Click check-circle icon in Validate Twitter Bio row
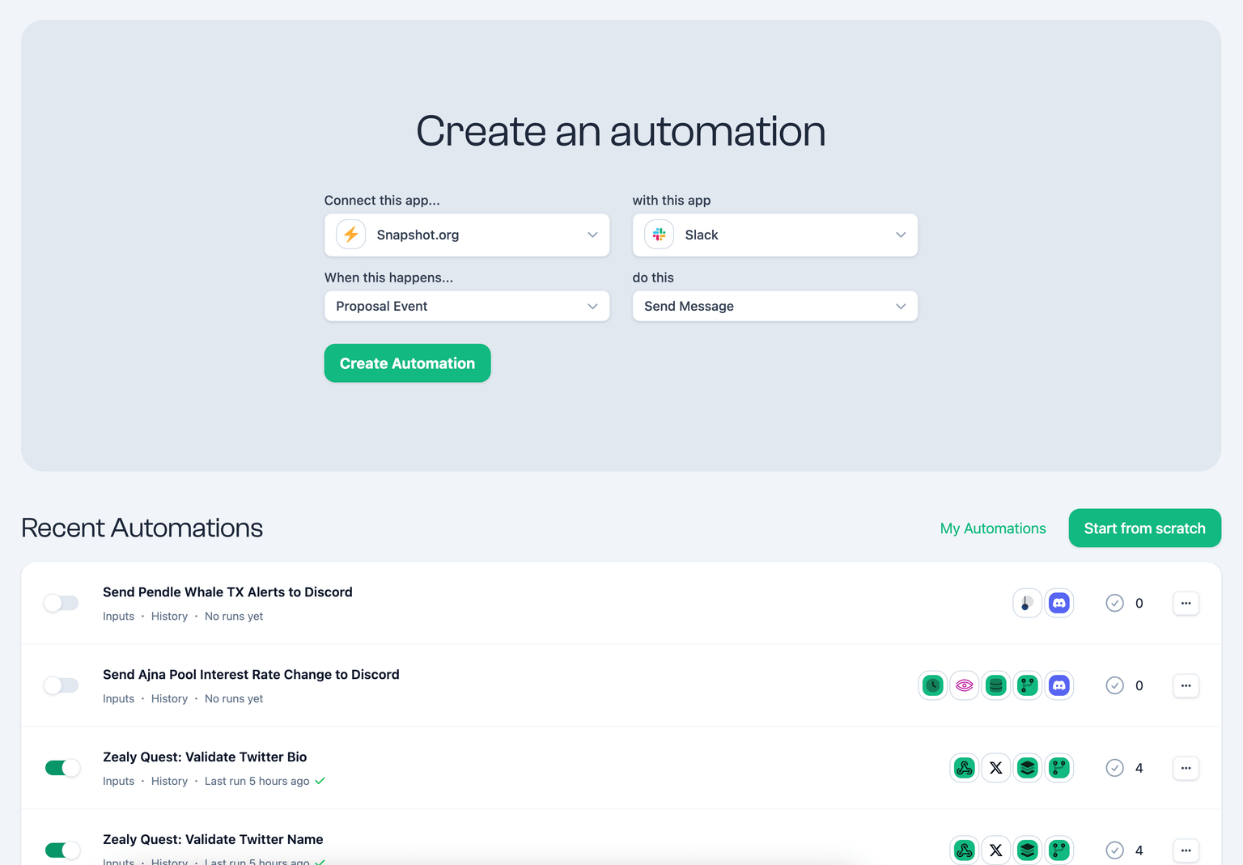 pyautogui.click(x=1115, y=768)
